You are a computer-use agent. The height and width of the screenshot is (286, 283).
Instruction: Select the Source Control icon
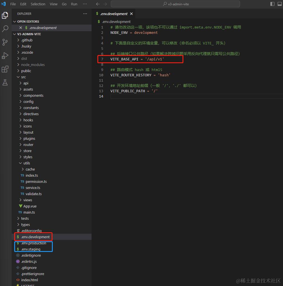pos(5,42)
